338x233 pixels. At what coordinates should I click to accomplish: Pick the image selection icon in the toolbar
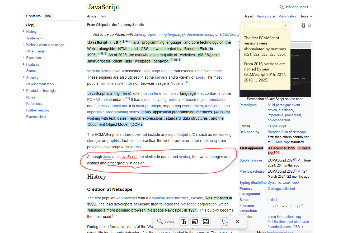206,221
